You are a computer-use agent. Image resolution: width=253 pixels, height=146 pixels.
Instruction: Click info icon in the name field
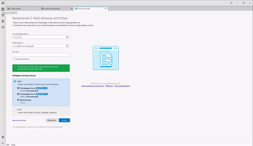pos(67,37)
